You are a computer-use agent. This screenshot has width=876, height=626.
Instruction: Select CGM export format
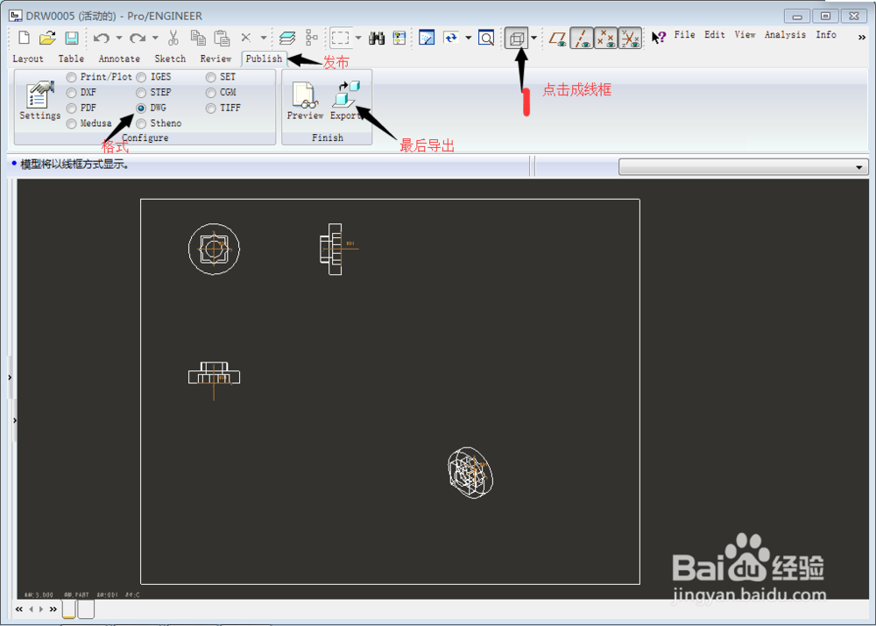tap(210, 93)
